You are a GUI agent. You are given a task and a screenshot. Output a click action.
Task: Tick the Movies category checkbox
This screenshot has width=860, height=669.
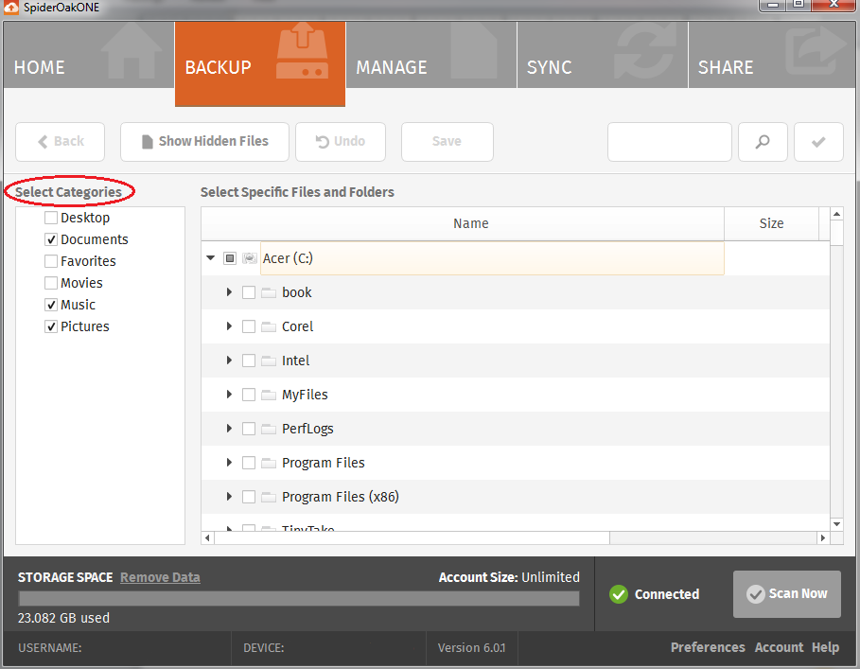point(51,283)
